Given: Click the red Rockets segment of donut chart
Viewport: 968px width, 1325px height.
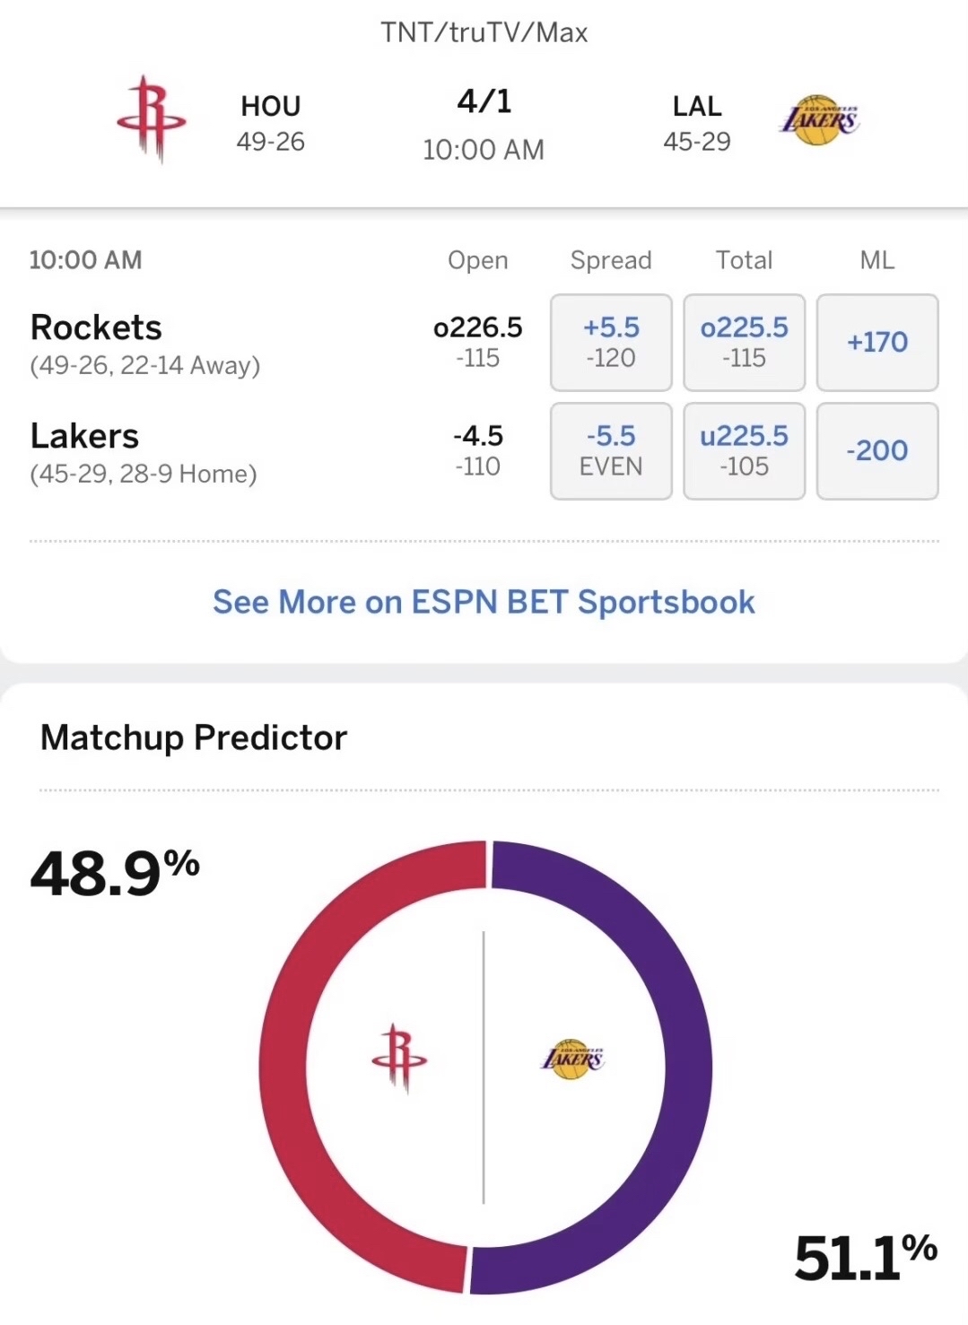Looking at the screenshot, I should (285, 1068).
